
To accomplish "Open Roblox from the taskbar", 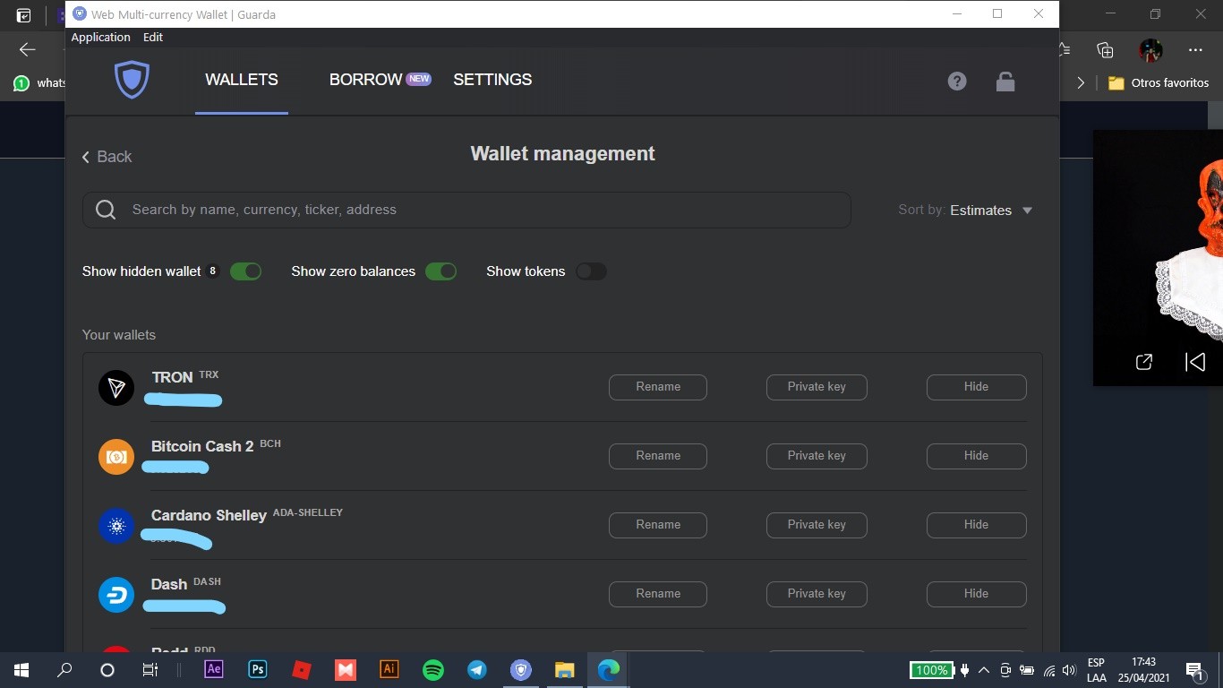I will coord(302,669).
